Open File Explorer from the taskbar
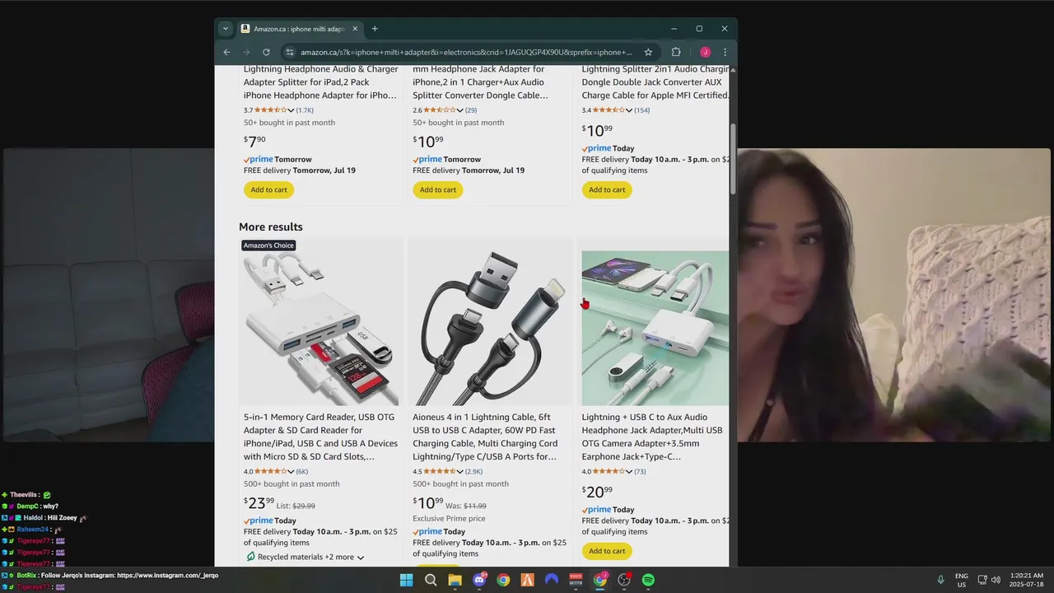This screenshot has height=593, width=1054. [x=455, y=580]
